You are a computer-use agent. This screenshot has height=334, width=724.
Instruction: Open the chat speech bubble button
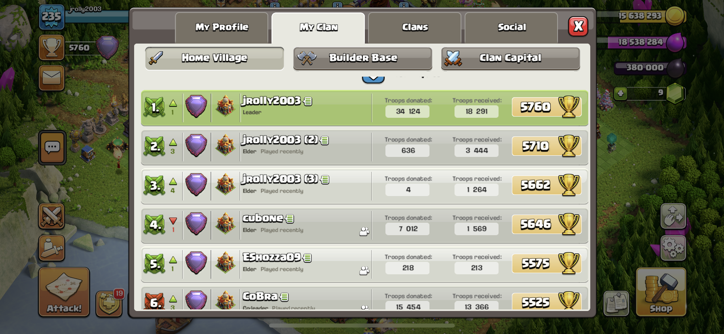click(52, 148)
